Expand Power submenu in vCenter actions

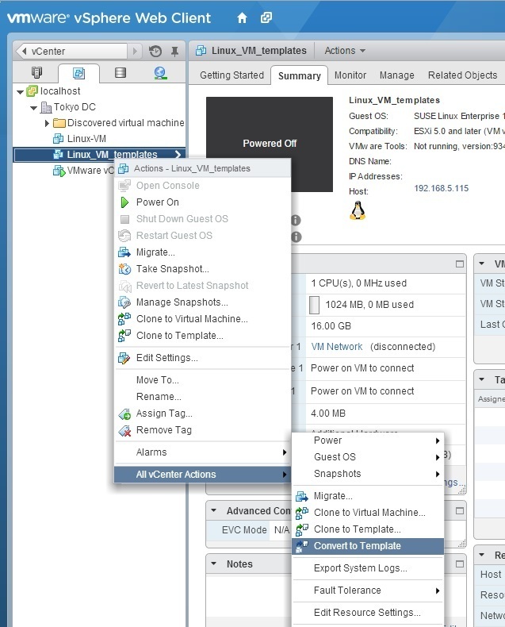pos(368,440)
